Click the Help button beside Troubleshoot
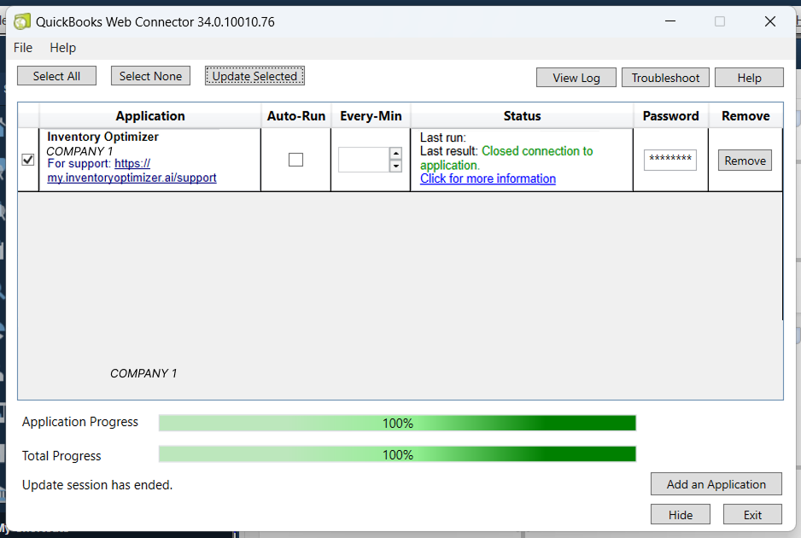 pos(749,78)
